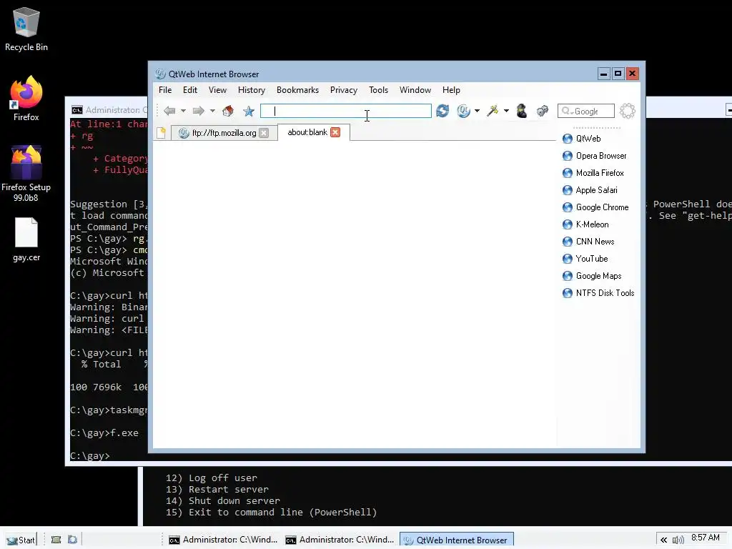Open the Help menu

tap(452, 90)
